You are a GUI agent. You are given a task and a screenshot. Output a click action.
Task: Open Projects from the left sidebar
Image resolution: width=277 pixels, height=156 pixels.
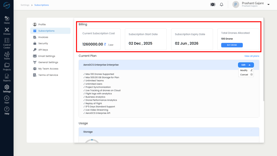(7, 66)
